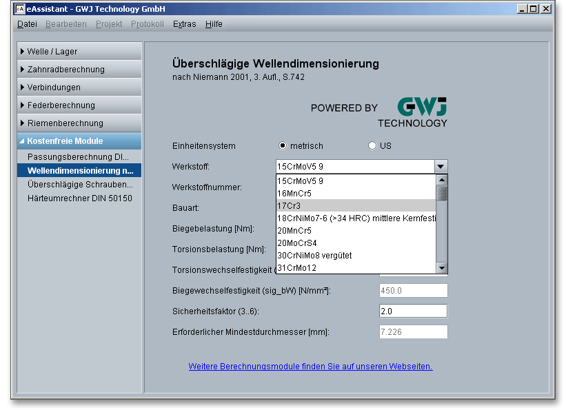Pick 30CrNiMo8 vergütet from the list
566x410 pixels.
pyautogui.click(x=355, y=256)
